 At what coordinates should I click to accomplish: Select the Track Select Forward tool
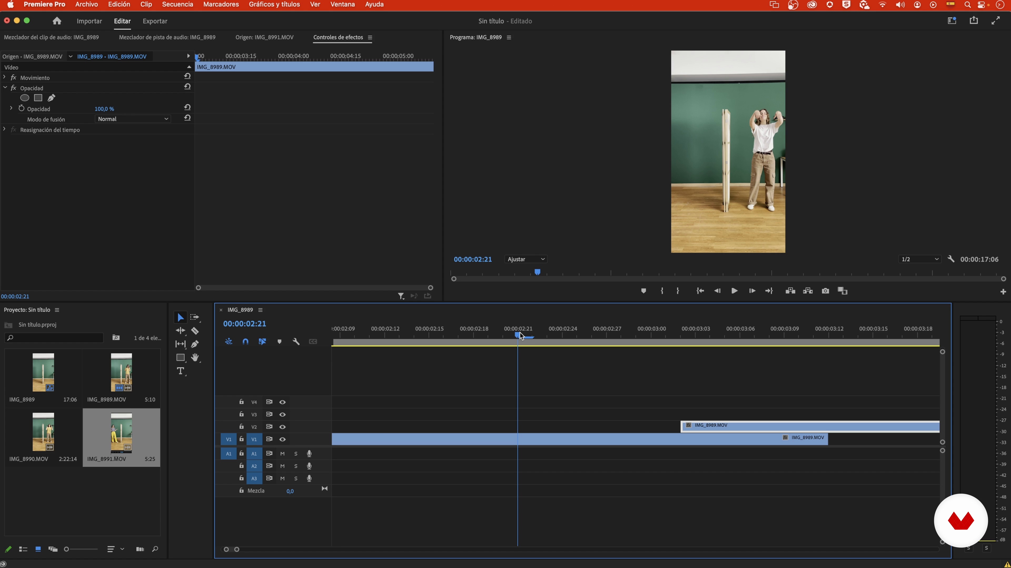coord(195,317)
